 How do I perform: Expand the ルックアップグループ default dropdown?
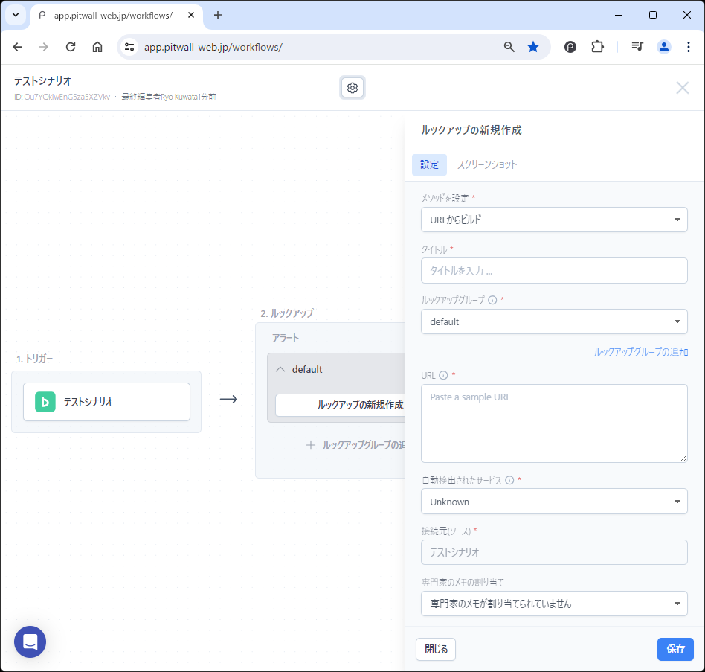pyautogui.click(x=553, y=321)
